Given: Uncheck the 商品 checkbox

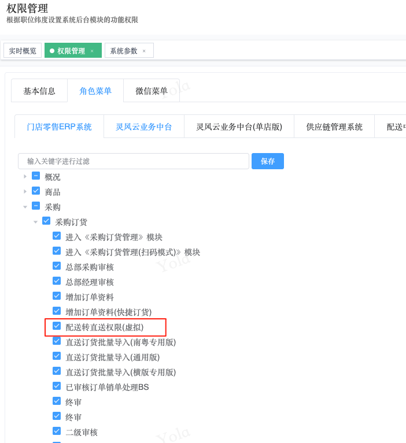Looking at the screenshot, I should pyautogui.click(x=36, y=191).
